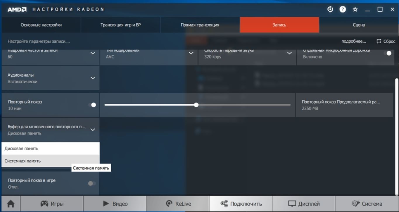Collapse the Буфер для мгновенного повторного dropdown
The width and height of the screenshot is (399, 212).
pos(93,130)
